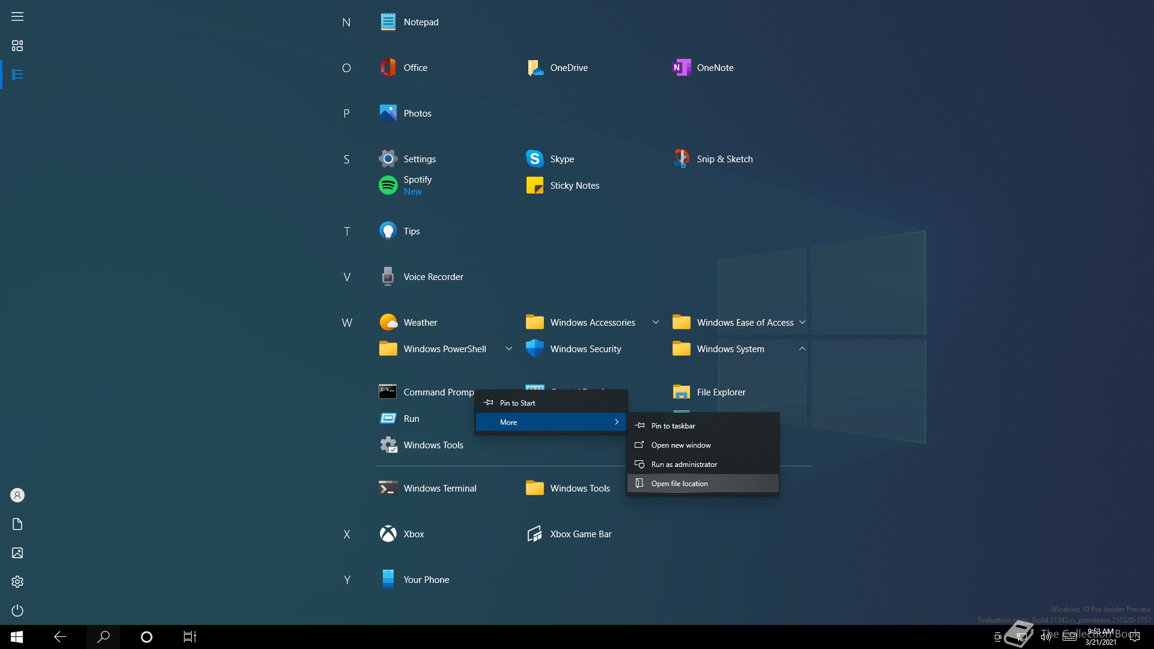The width and height of the screenshot is (1154, 649).
Task: Launch the Xbox app
Action: point(401,534)
